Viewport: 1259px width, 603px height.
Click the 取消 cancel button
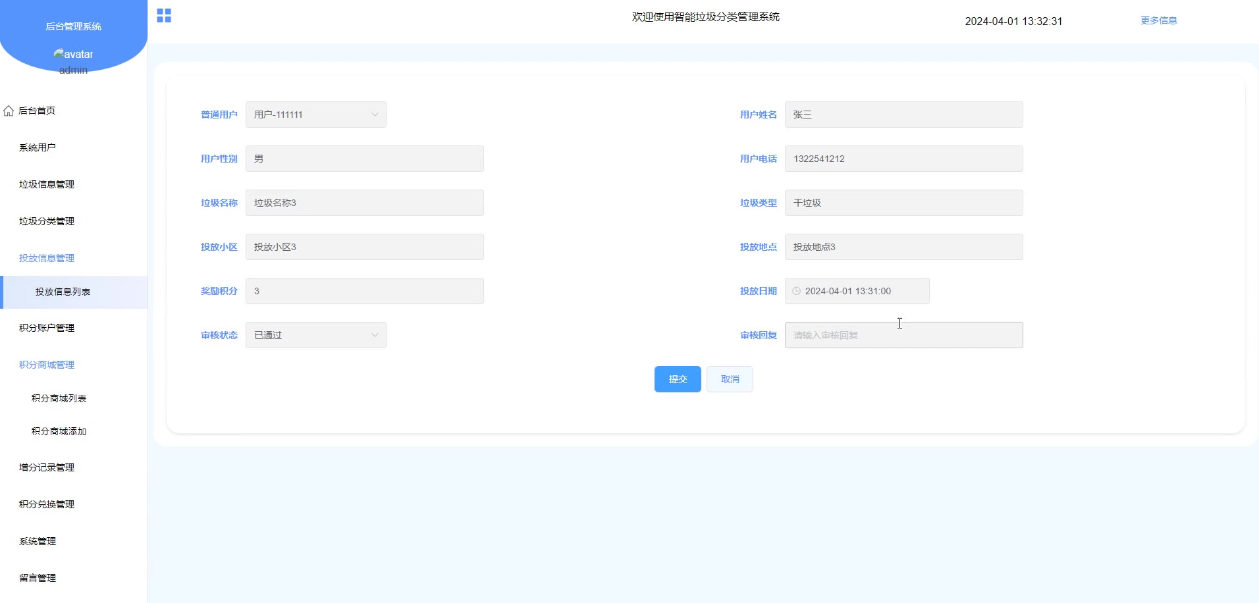[730, 379]
